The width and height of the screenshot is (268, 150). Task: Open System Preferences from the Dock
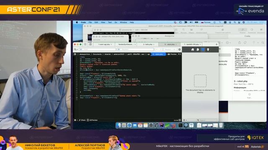pos(151,125)
